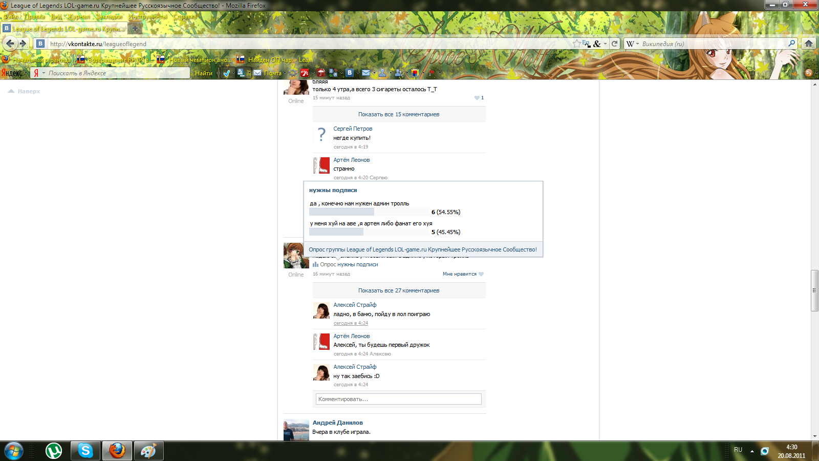Open Сергей Петров's profile link
The height and width of the screenshot is (461, 819).
pos(353,129)
